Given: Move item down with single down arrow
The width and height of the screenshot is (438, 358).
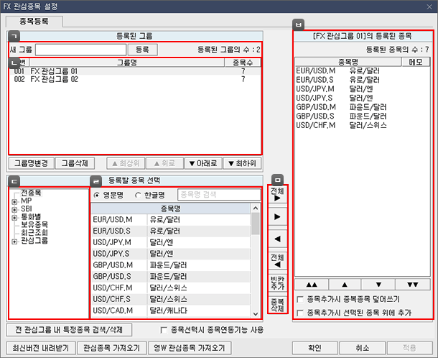Looking at the screenshot, I should pyautogui.click(x=378, y=285).
